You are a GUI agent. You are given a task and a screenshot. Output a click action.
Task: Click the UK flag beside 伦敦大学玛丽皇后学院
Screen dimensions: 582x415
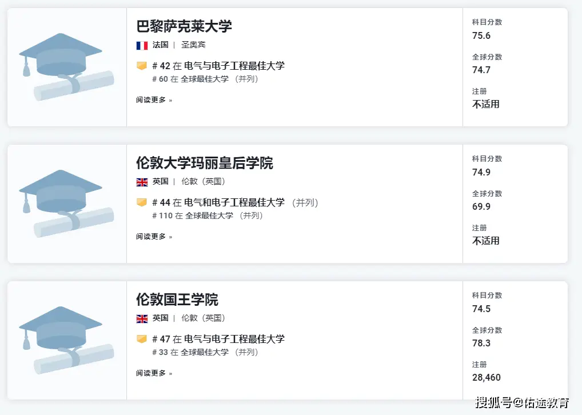142,182
